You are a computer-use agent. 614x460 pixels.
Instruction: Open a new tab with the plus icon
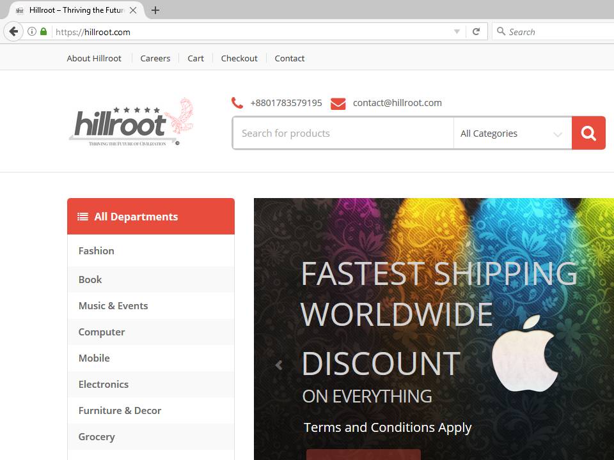point(155,10)
